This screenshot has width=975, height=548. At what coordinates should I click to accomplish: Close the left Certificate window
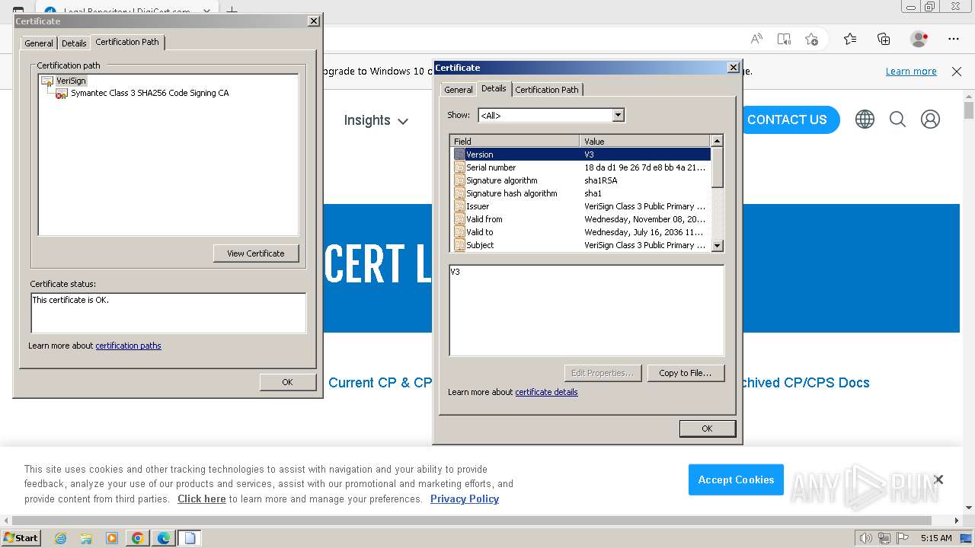tap(314, 21)
